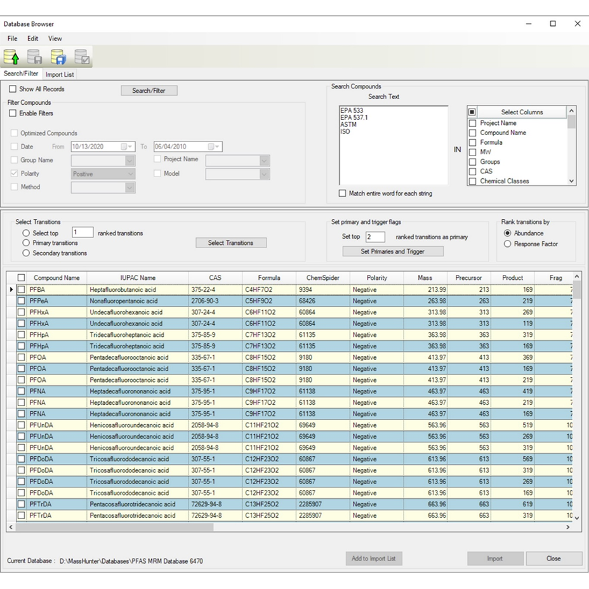The height and width of the screenshot is (589, 589).
Task: Switch to the Import List tab
Action: 59,74
